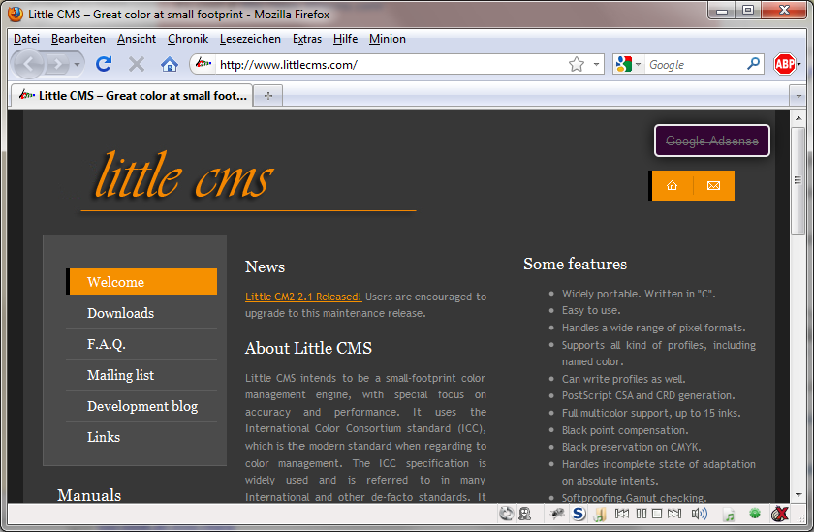This screenshot has width=814, height=532.
Task: Click the orange mail envelope icon
Action: coord(714,185)
